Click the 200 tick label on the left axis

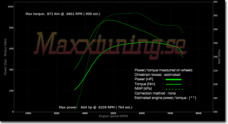click(11, 91)
